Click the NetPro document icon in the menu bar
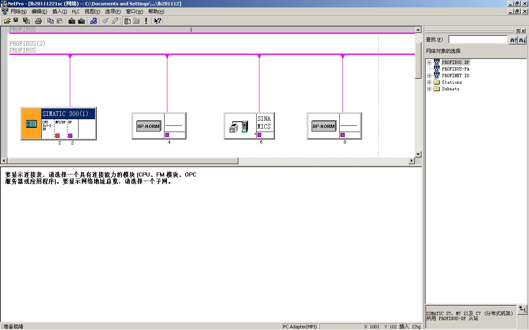The image size is (529, 330). point(5,12)
